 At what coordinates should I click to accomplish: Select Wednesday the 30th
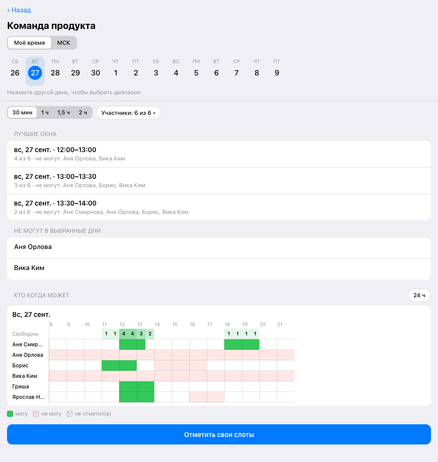pyautogui.click(x=95, y=71)
